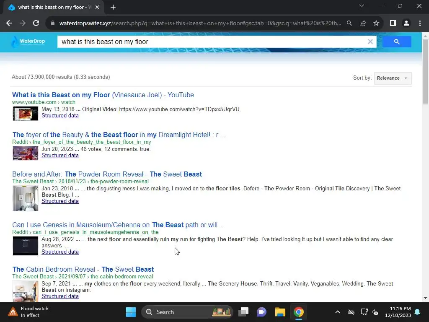
Task: Click the address bar zoom magnifier icon
Action: (x=349, y=23)
